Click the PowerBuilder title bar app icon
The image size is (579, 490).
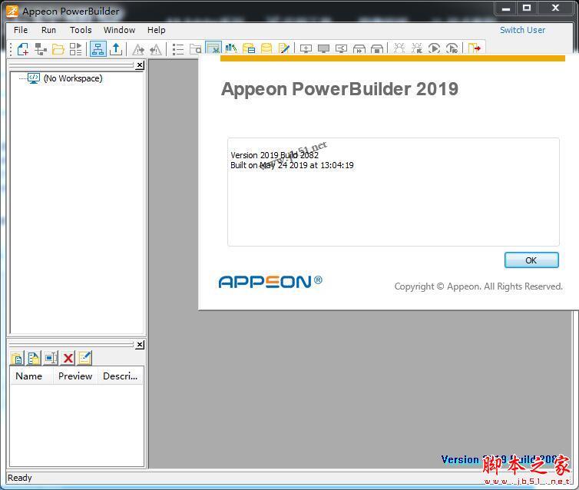[12, 11]
